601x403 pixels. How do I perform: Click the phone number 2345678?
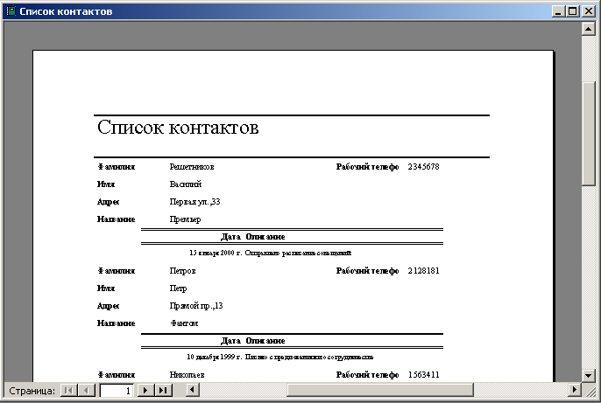(x=423, y=167)
